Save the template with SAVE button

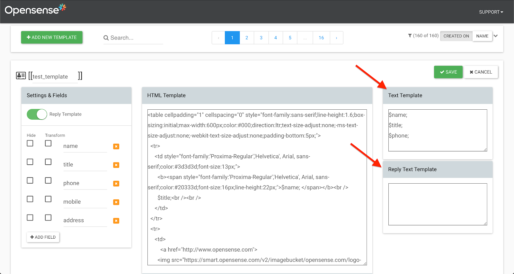[x=448, y=72]
